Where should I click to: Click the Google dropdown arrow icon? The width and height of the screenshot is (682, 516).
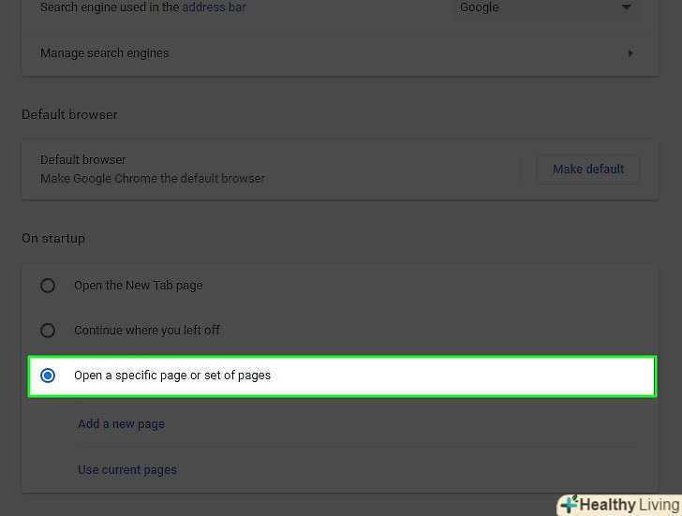pos(626,7)
